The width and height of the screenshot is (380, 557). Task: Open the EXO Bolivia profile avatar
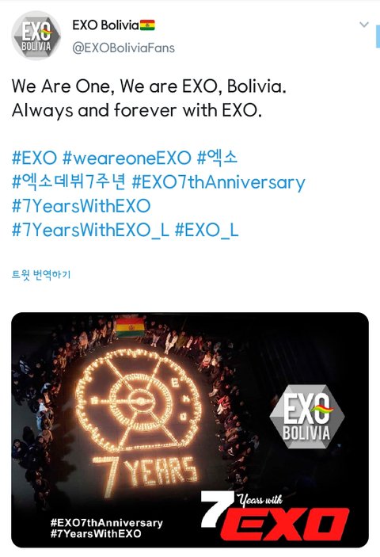click(36, 36)
